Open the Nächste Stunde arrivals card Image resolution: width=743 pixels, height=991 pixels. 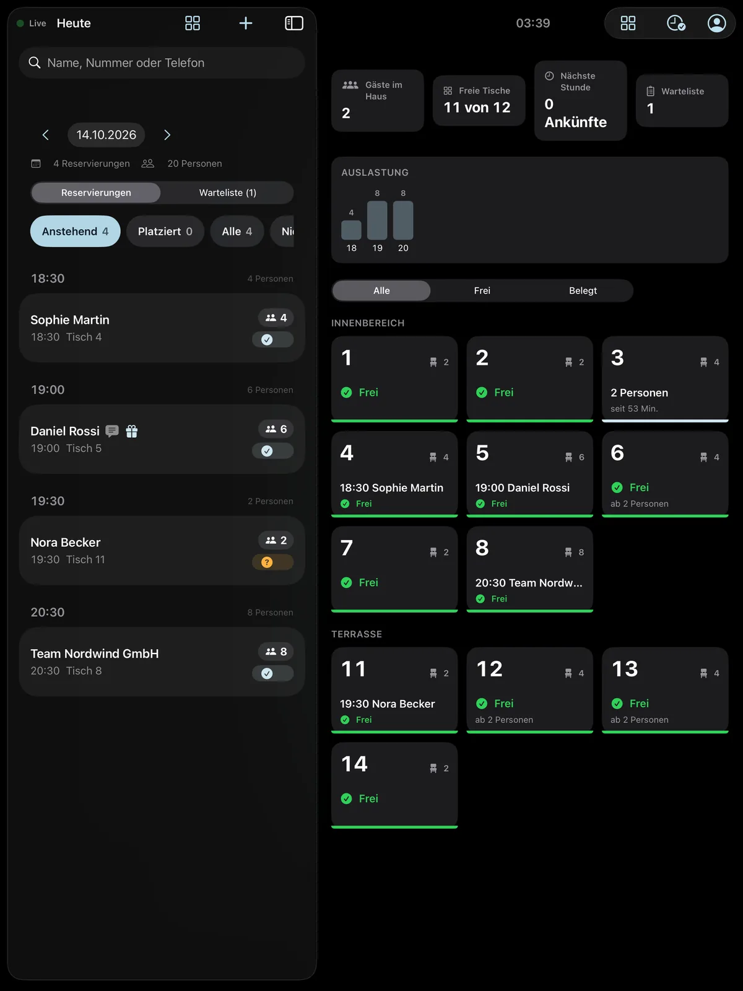click(581, 100)
